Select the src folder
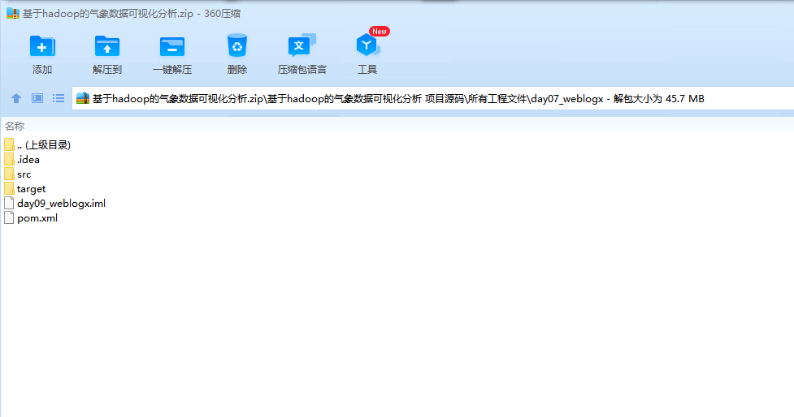The height and width of the screenshot is (417, 794). 18,174
